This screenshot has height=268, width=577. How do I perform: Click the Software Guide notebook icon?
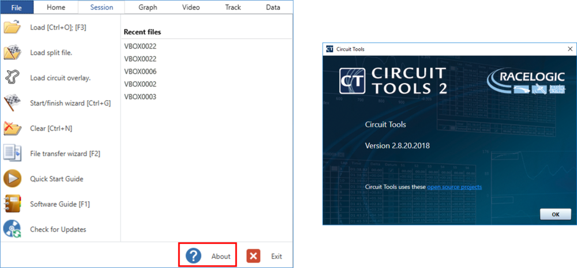pyautogui.click(x=12, y=204)
